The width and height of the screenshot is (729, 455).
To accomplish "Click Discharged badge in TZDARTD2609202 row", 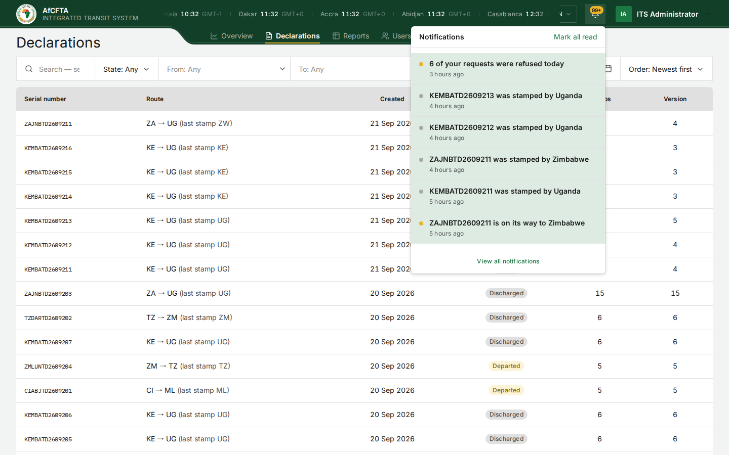I will point(506,317).
